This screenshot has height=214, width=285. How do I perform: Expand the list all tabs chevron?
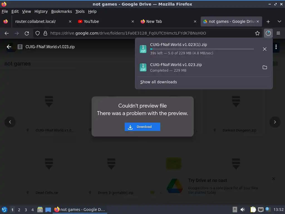click(x=279, y=21)
